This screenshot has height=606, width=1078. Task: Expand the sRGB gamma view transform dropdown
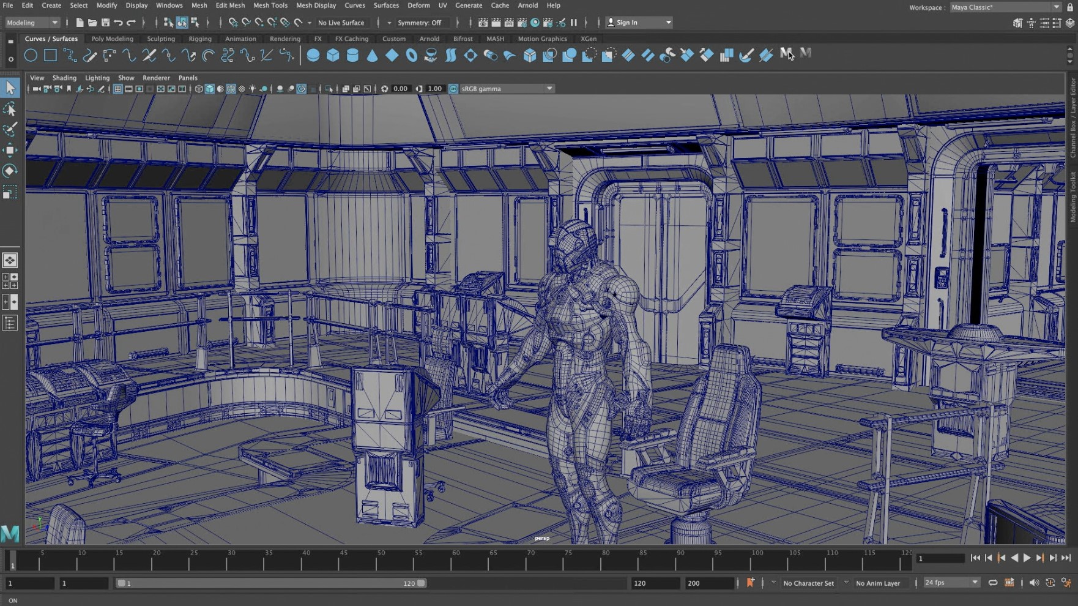549,89
